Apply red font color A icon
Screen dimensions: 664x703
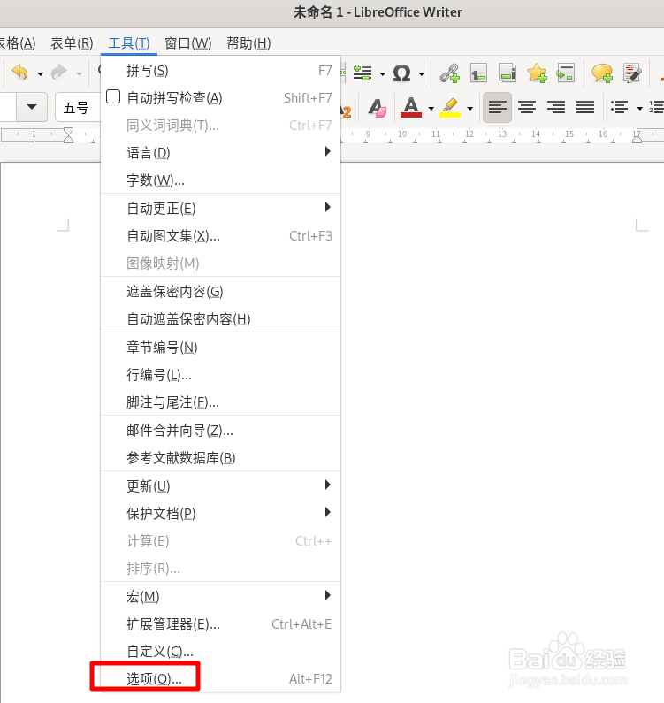coord(410,108)
